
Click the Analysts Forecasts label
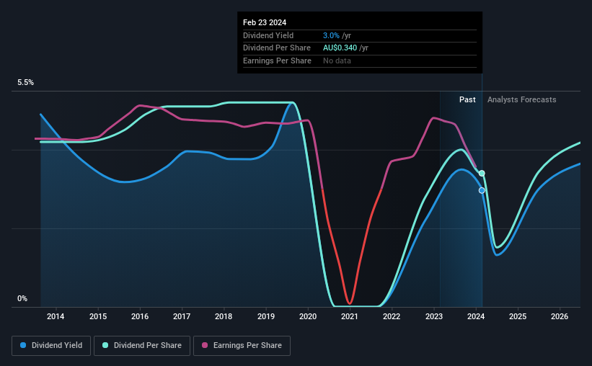tap(522, 99)
